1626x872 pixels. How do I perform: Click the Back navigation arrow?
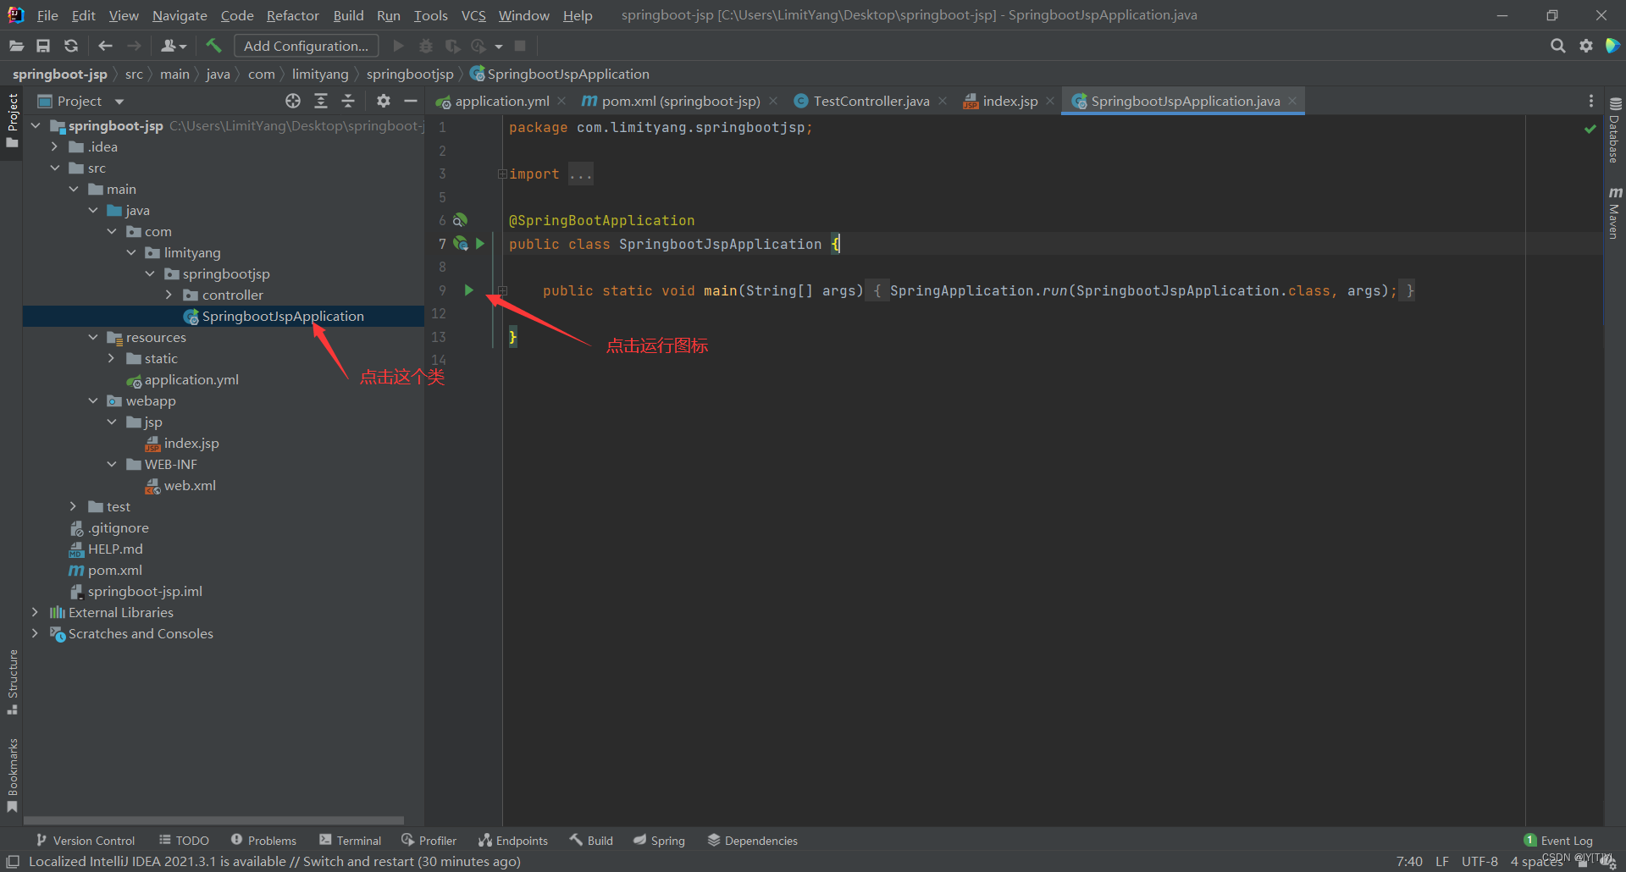click(105, 46)
